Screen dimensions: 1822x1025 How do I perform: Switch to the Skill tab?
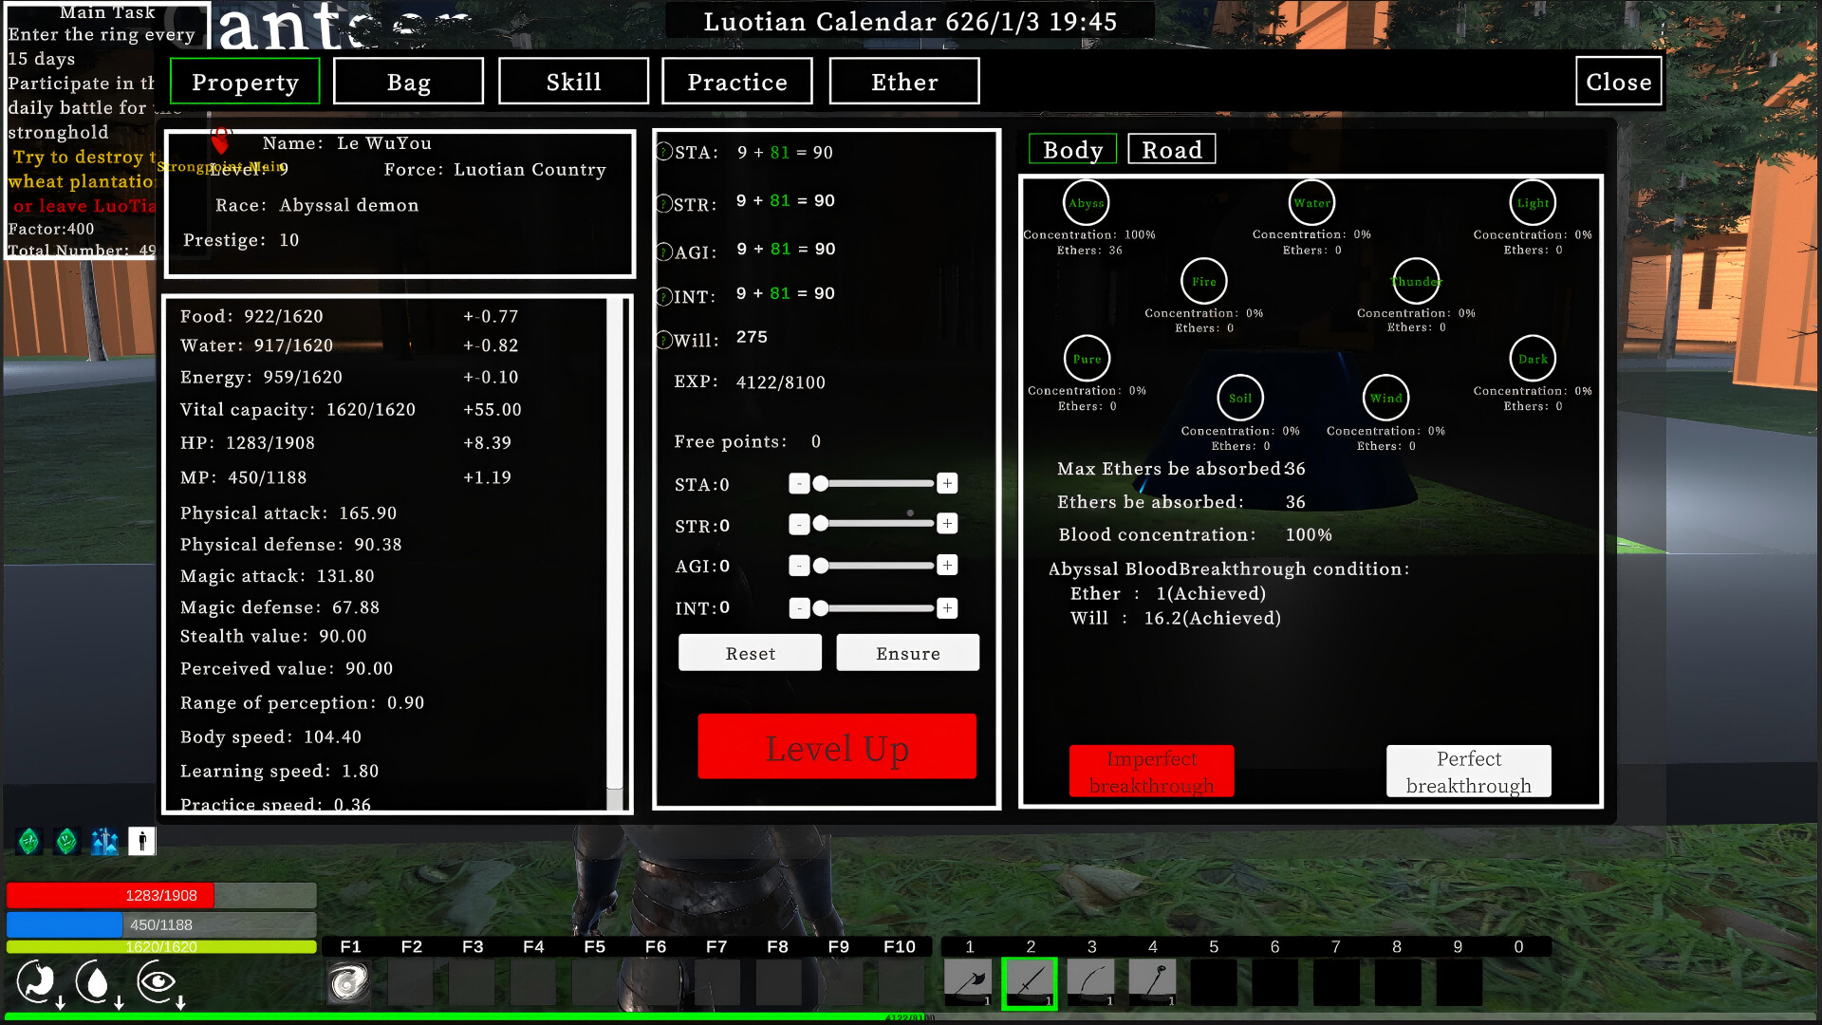pyautogui.click(x=573, y=82)
